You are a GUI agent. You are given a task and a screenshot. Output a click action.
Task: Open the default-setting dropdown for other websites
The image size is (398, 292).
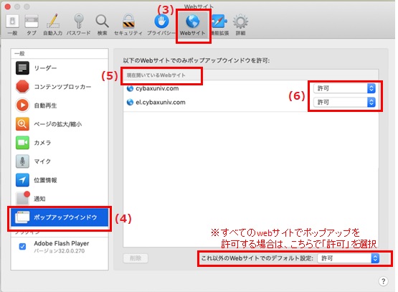tap(349, 258)
